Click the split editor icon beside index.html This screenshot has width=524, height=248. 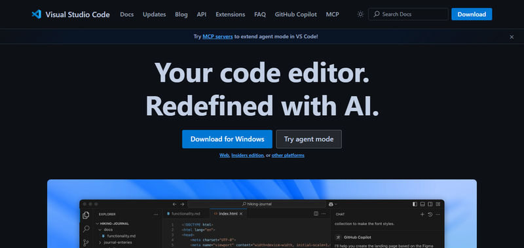click(x=316, y=213)
